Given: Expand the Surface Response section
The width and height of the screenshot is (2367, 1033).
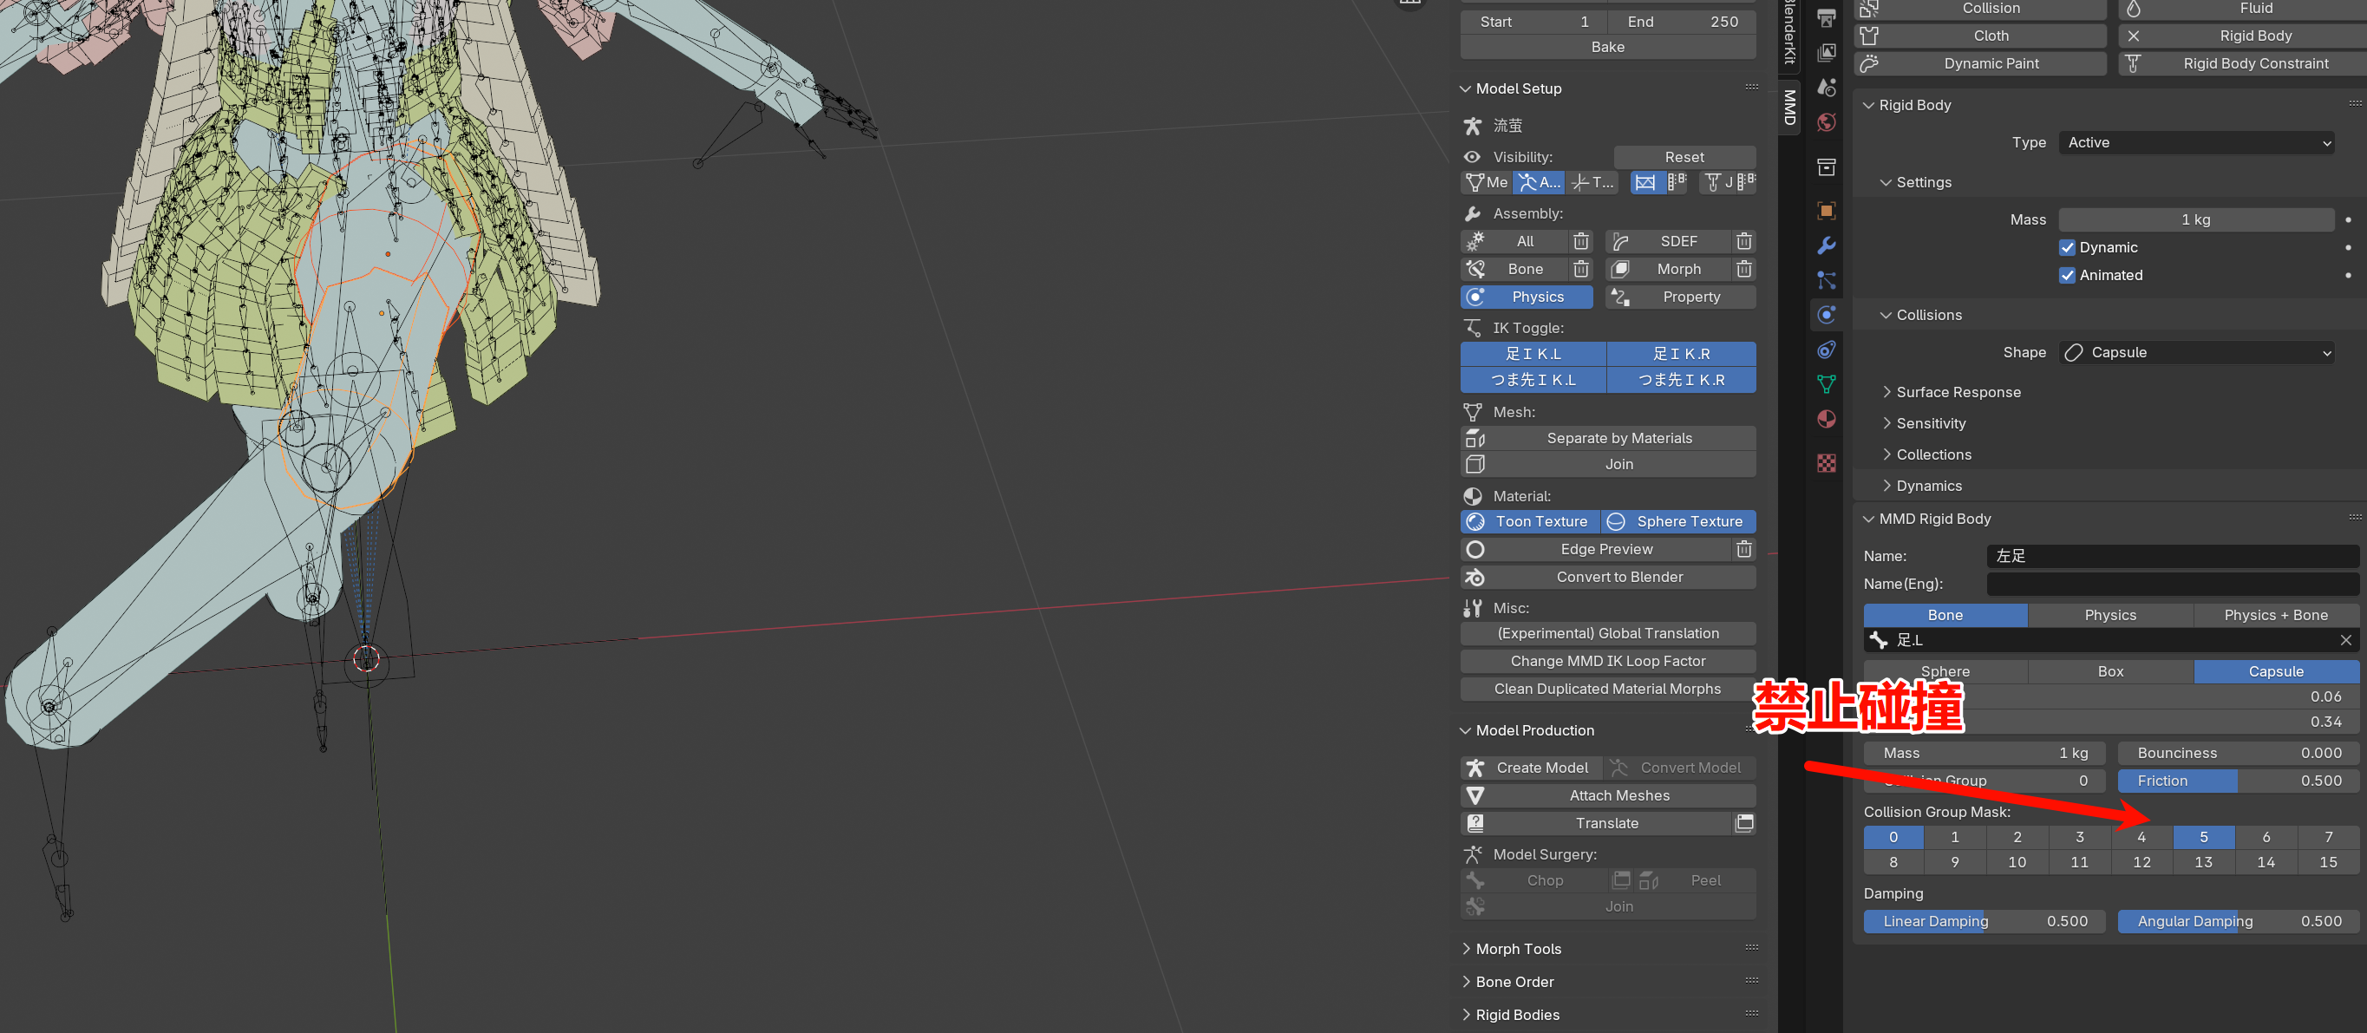Looking at the screenshot, I should 1958,392.
